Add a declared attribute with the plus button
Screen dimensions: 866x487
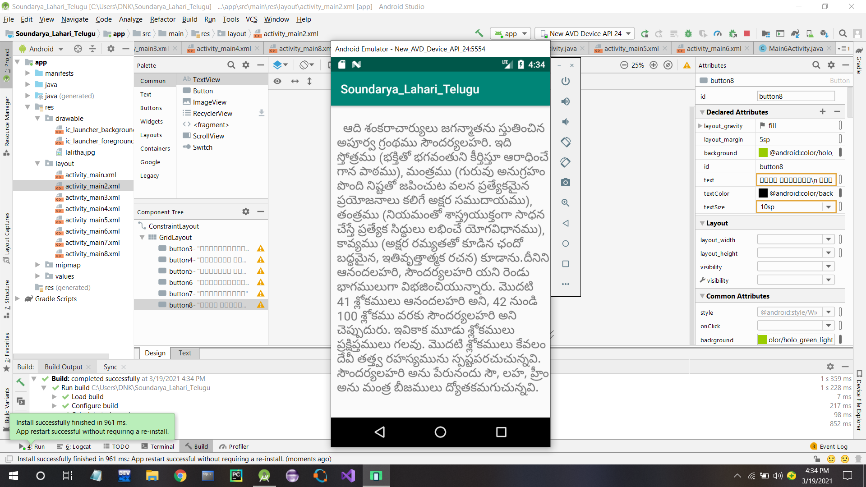pyautogui.click(x=823, y=111)
